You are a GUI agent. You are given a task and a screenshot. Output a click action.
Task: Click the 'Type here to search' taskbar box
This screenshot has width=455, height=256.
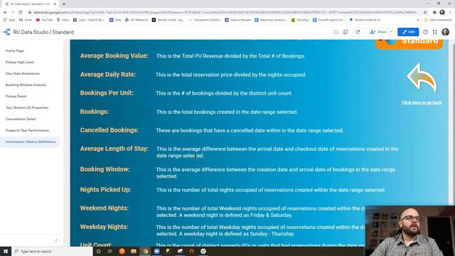point(52,251)
